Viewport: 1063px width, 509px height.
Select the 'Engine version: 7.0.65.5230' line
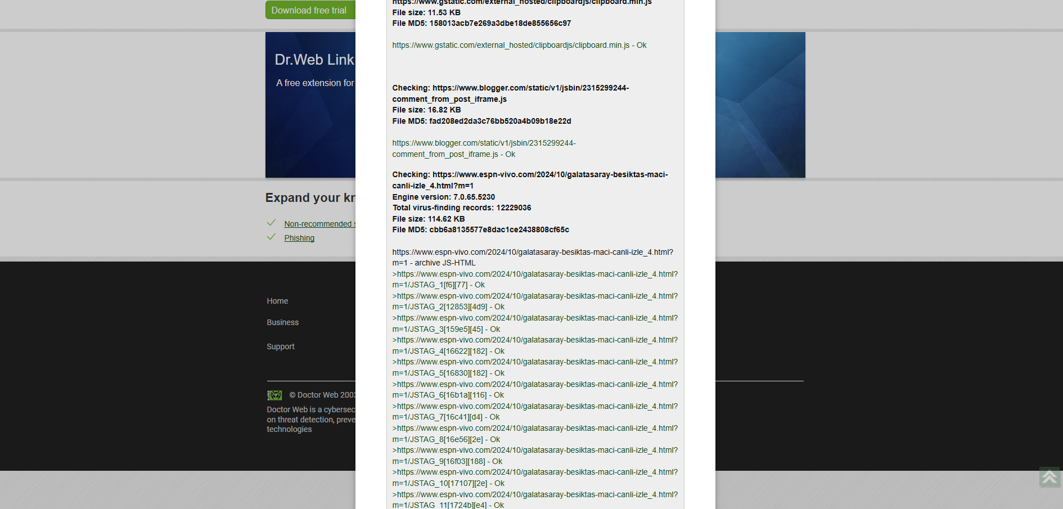tap(443, 197)
